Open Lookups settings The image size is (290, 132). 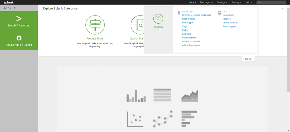[x=186, y=34]
